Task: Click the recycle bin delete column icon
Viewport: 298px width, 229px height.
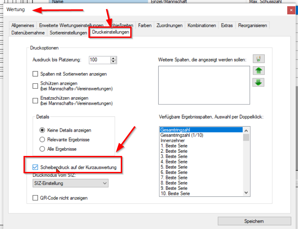Action: point(259,59)
